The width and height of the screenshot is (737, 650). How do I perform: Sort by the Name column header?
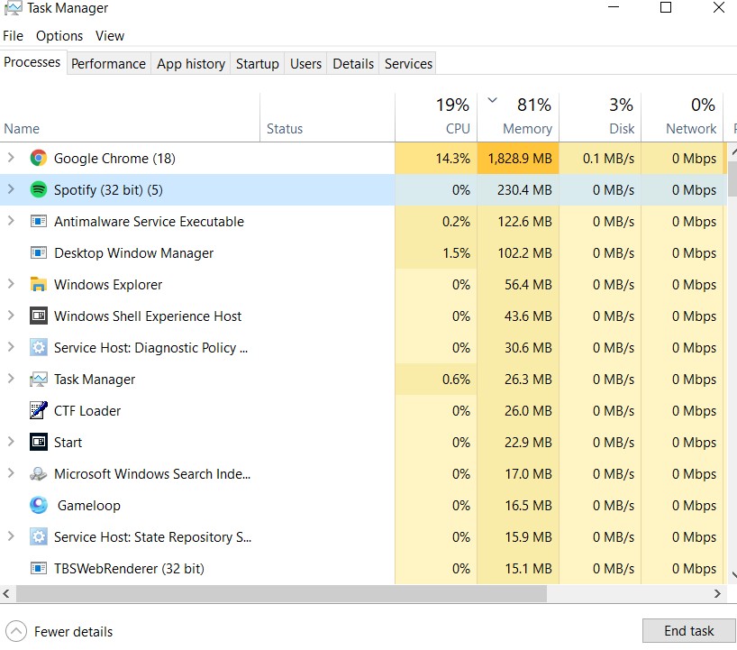[x=130, y=117]
